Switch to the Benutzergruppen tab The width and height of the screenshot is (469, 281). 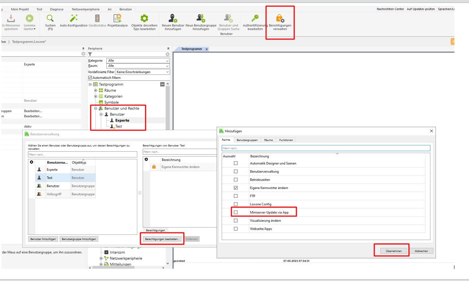(247, 140)
